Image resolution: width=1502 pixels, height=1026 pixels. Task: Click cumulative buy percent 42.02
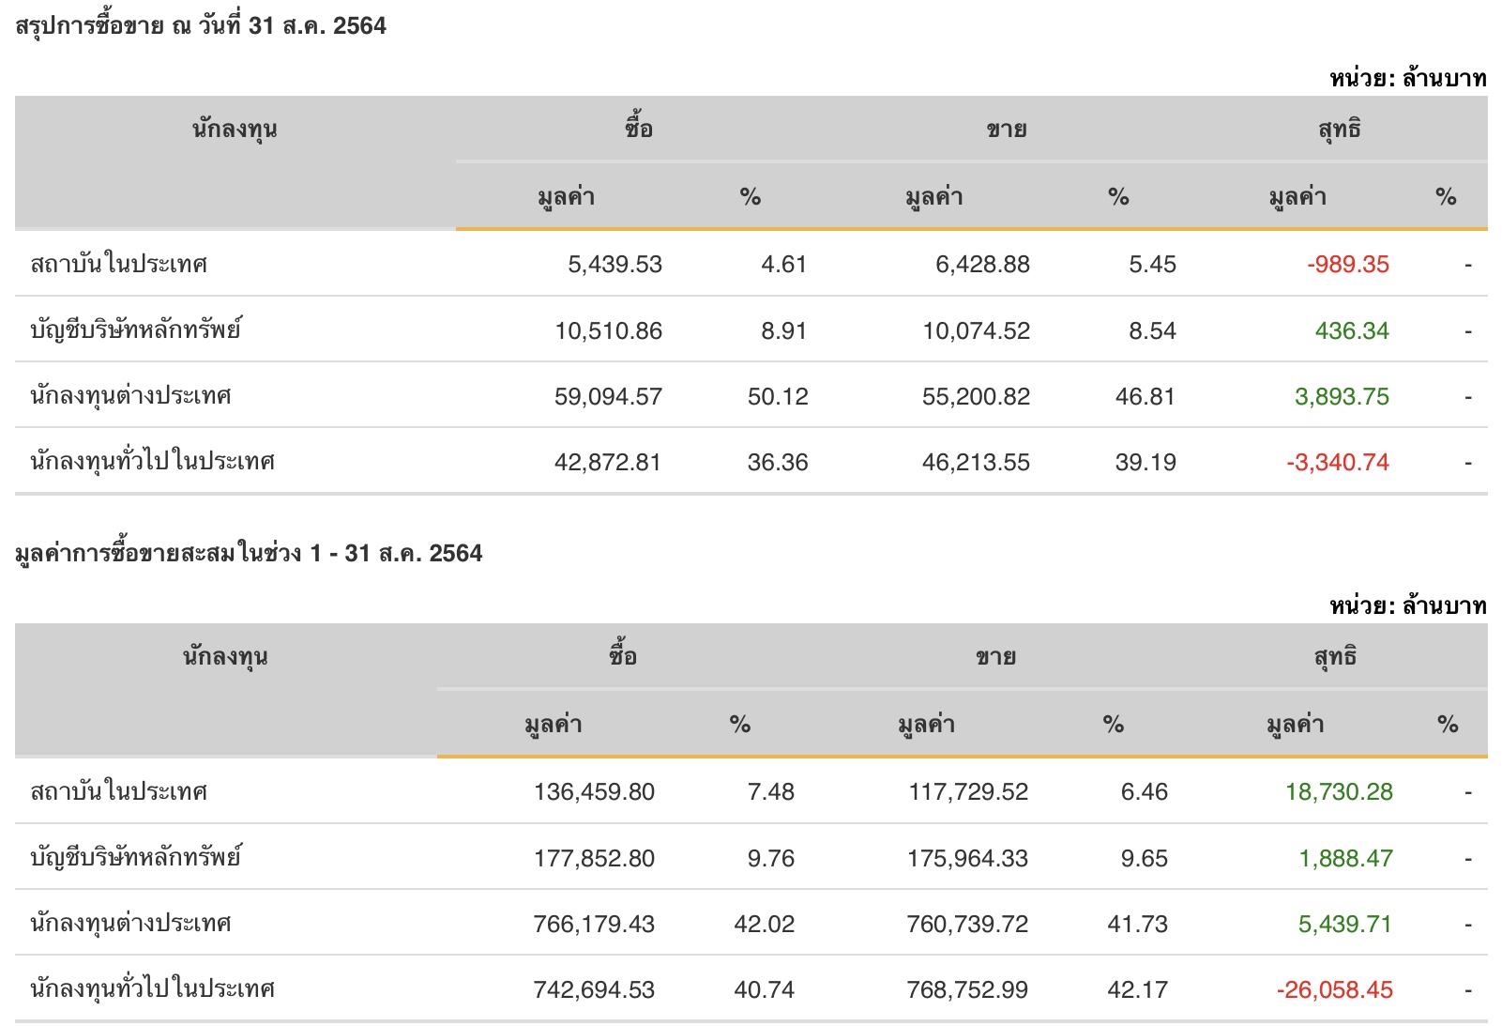click(x=765, y=925)
